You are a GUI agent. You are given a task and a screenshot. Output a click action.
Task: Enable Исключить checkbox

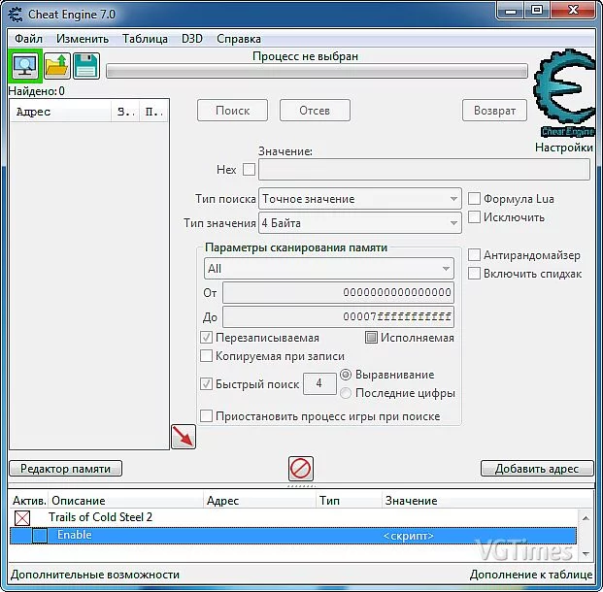(x=474, y=217)
